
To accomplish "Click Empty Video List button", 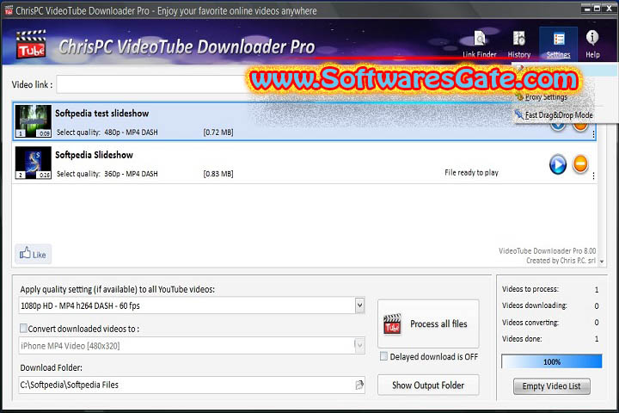I will pyautogui.click(x=551, y=386).
